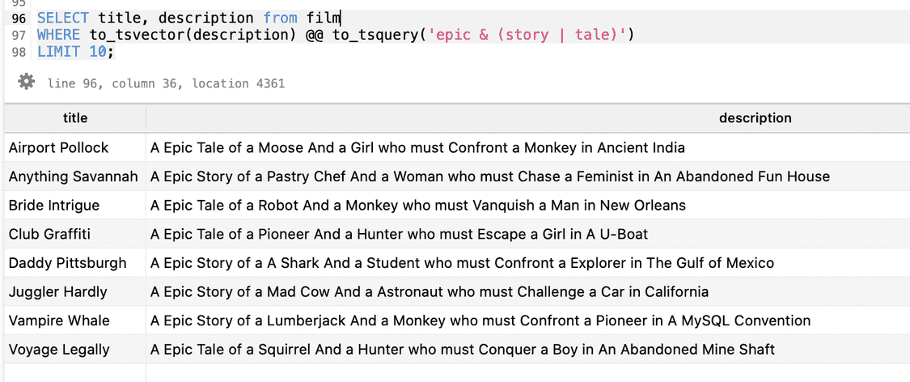This screenshot has width=910, height=382.
Task: Click the description mentioning Abandoned Fun House
Action: coord(490,176)
